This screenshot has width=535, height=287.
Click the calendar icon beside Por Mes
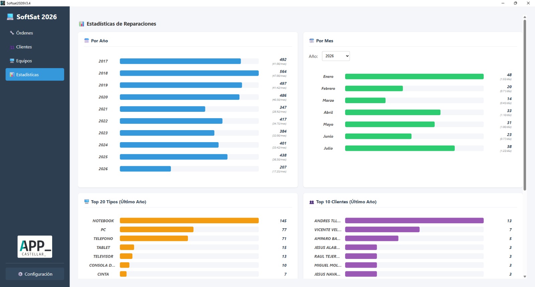point(312,41)
